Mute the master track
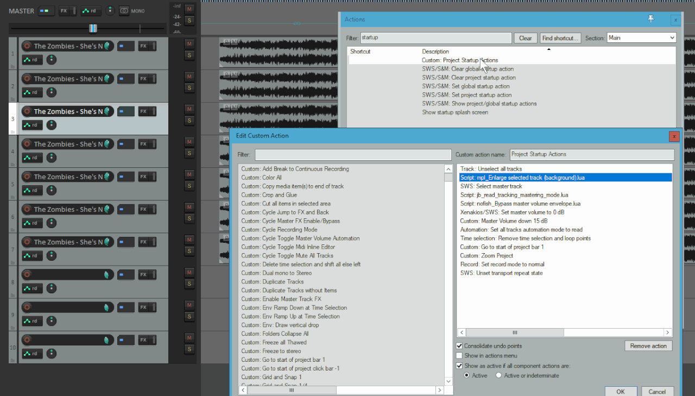The image size is (695, 396). [x=189, y=9]
